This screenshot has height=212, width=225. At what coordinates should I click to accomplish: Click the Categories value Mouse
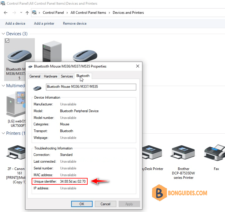[64, 124]
